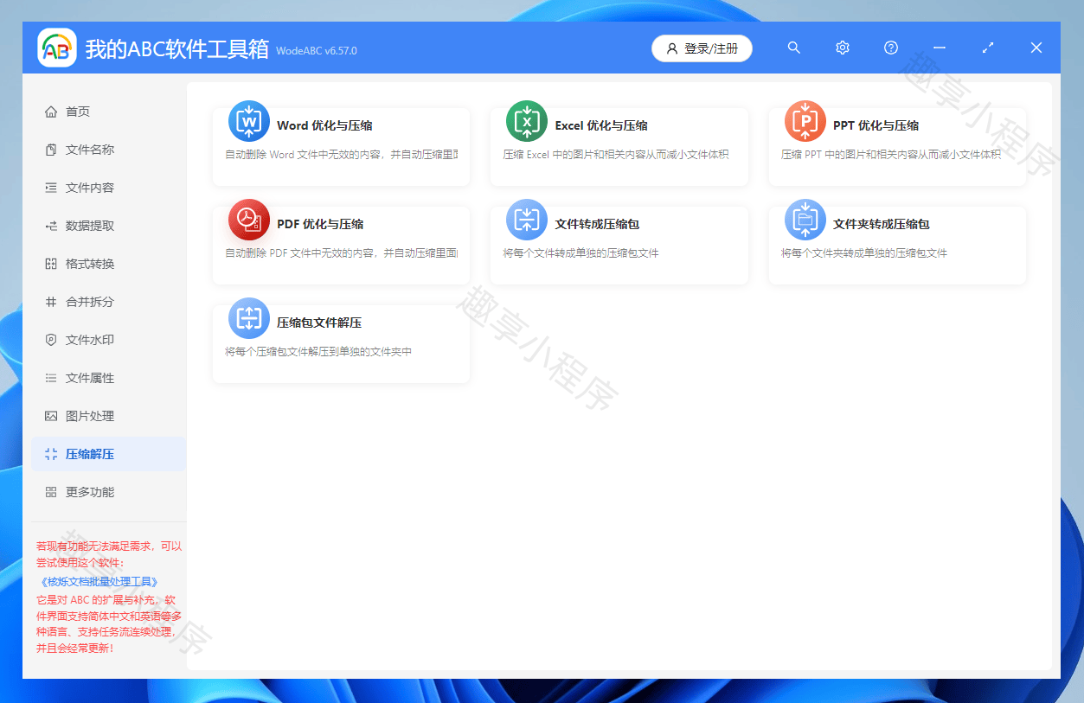Click description '将每个文件转成单独的压缩包文件'
Screen dimensions: 1084x703
(581, 253)
